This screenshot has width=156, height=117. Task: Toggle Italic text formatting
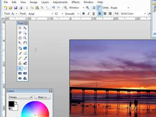pyautogui.click(x=88, y=14)
